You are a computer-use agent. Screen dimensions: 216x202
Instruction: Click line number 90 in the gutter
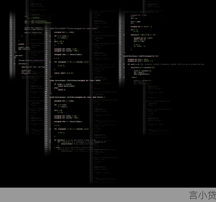tap(46, 73)
